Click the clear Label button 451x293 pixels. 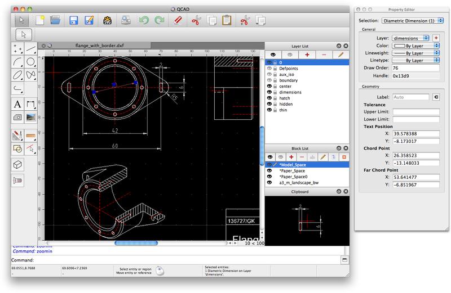click(436, 97)
